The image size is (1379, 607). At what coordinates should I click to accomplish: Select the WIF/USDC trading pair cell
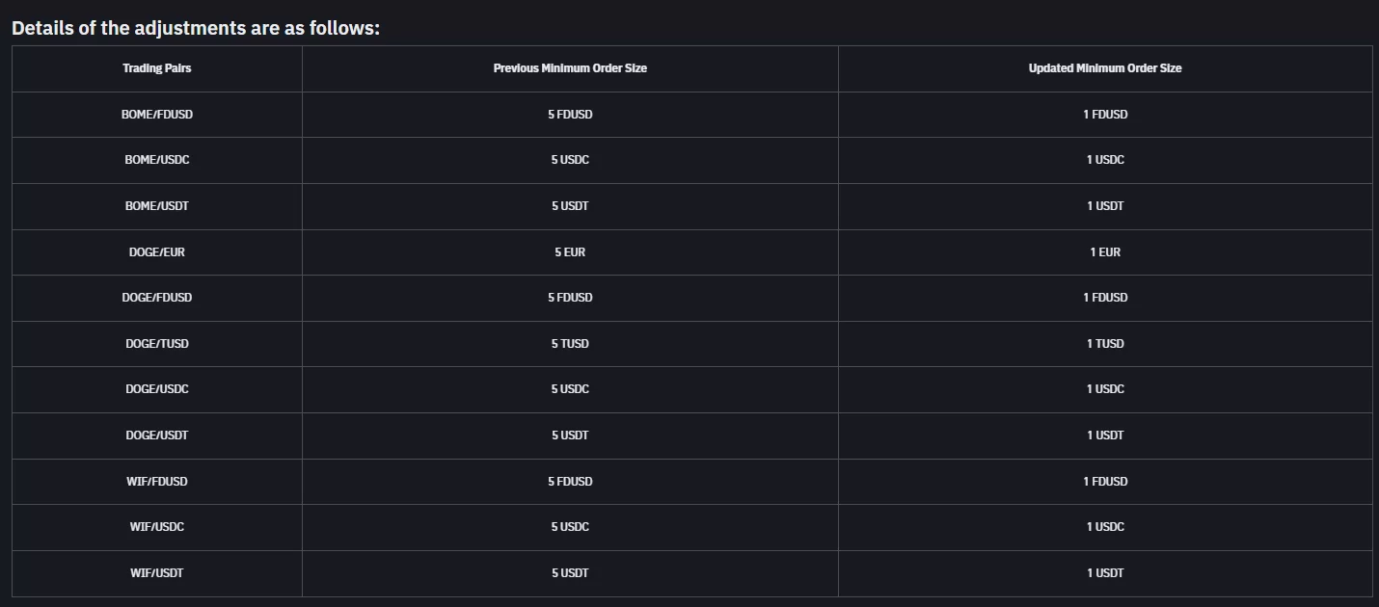pyautogui.click(x=157, y=527)
